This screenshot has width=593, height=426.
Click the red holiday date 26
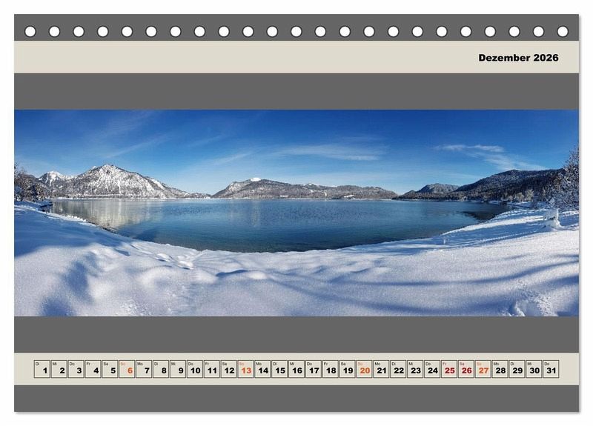(x=466, y=369)
